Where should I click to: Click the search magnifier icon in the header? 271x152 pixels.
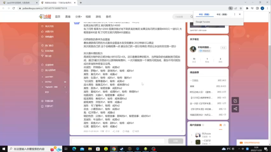tap(191, 17)
